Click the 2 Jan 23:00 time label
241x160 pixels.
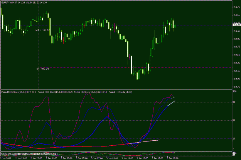pos(36,158)
